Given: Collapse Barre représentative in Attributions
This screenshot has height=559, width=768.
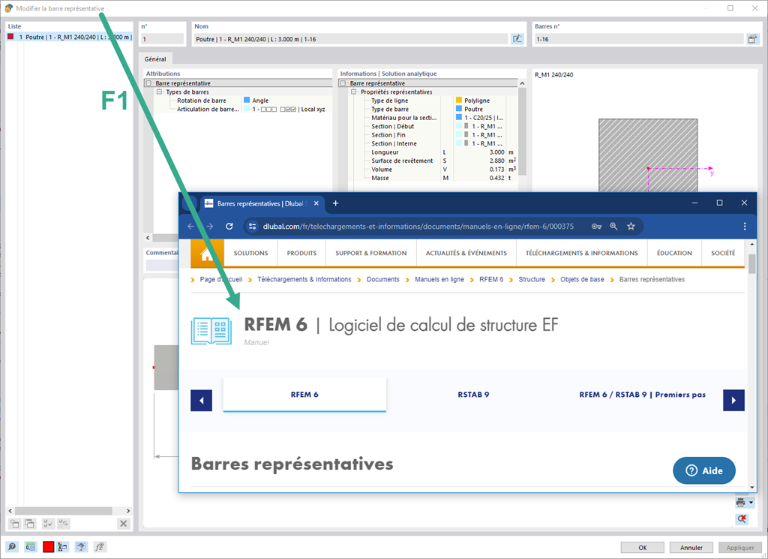Looking at the screenshot, I should 148,83.
